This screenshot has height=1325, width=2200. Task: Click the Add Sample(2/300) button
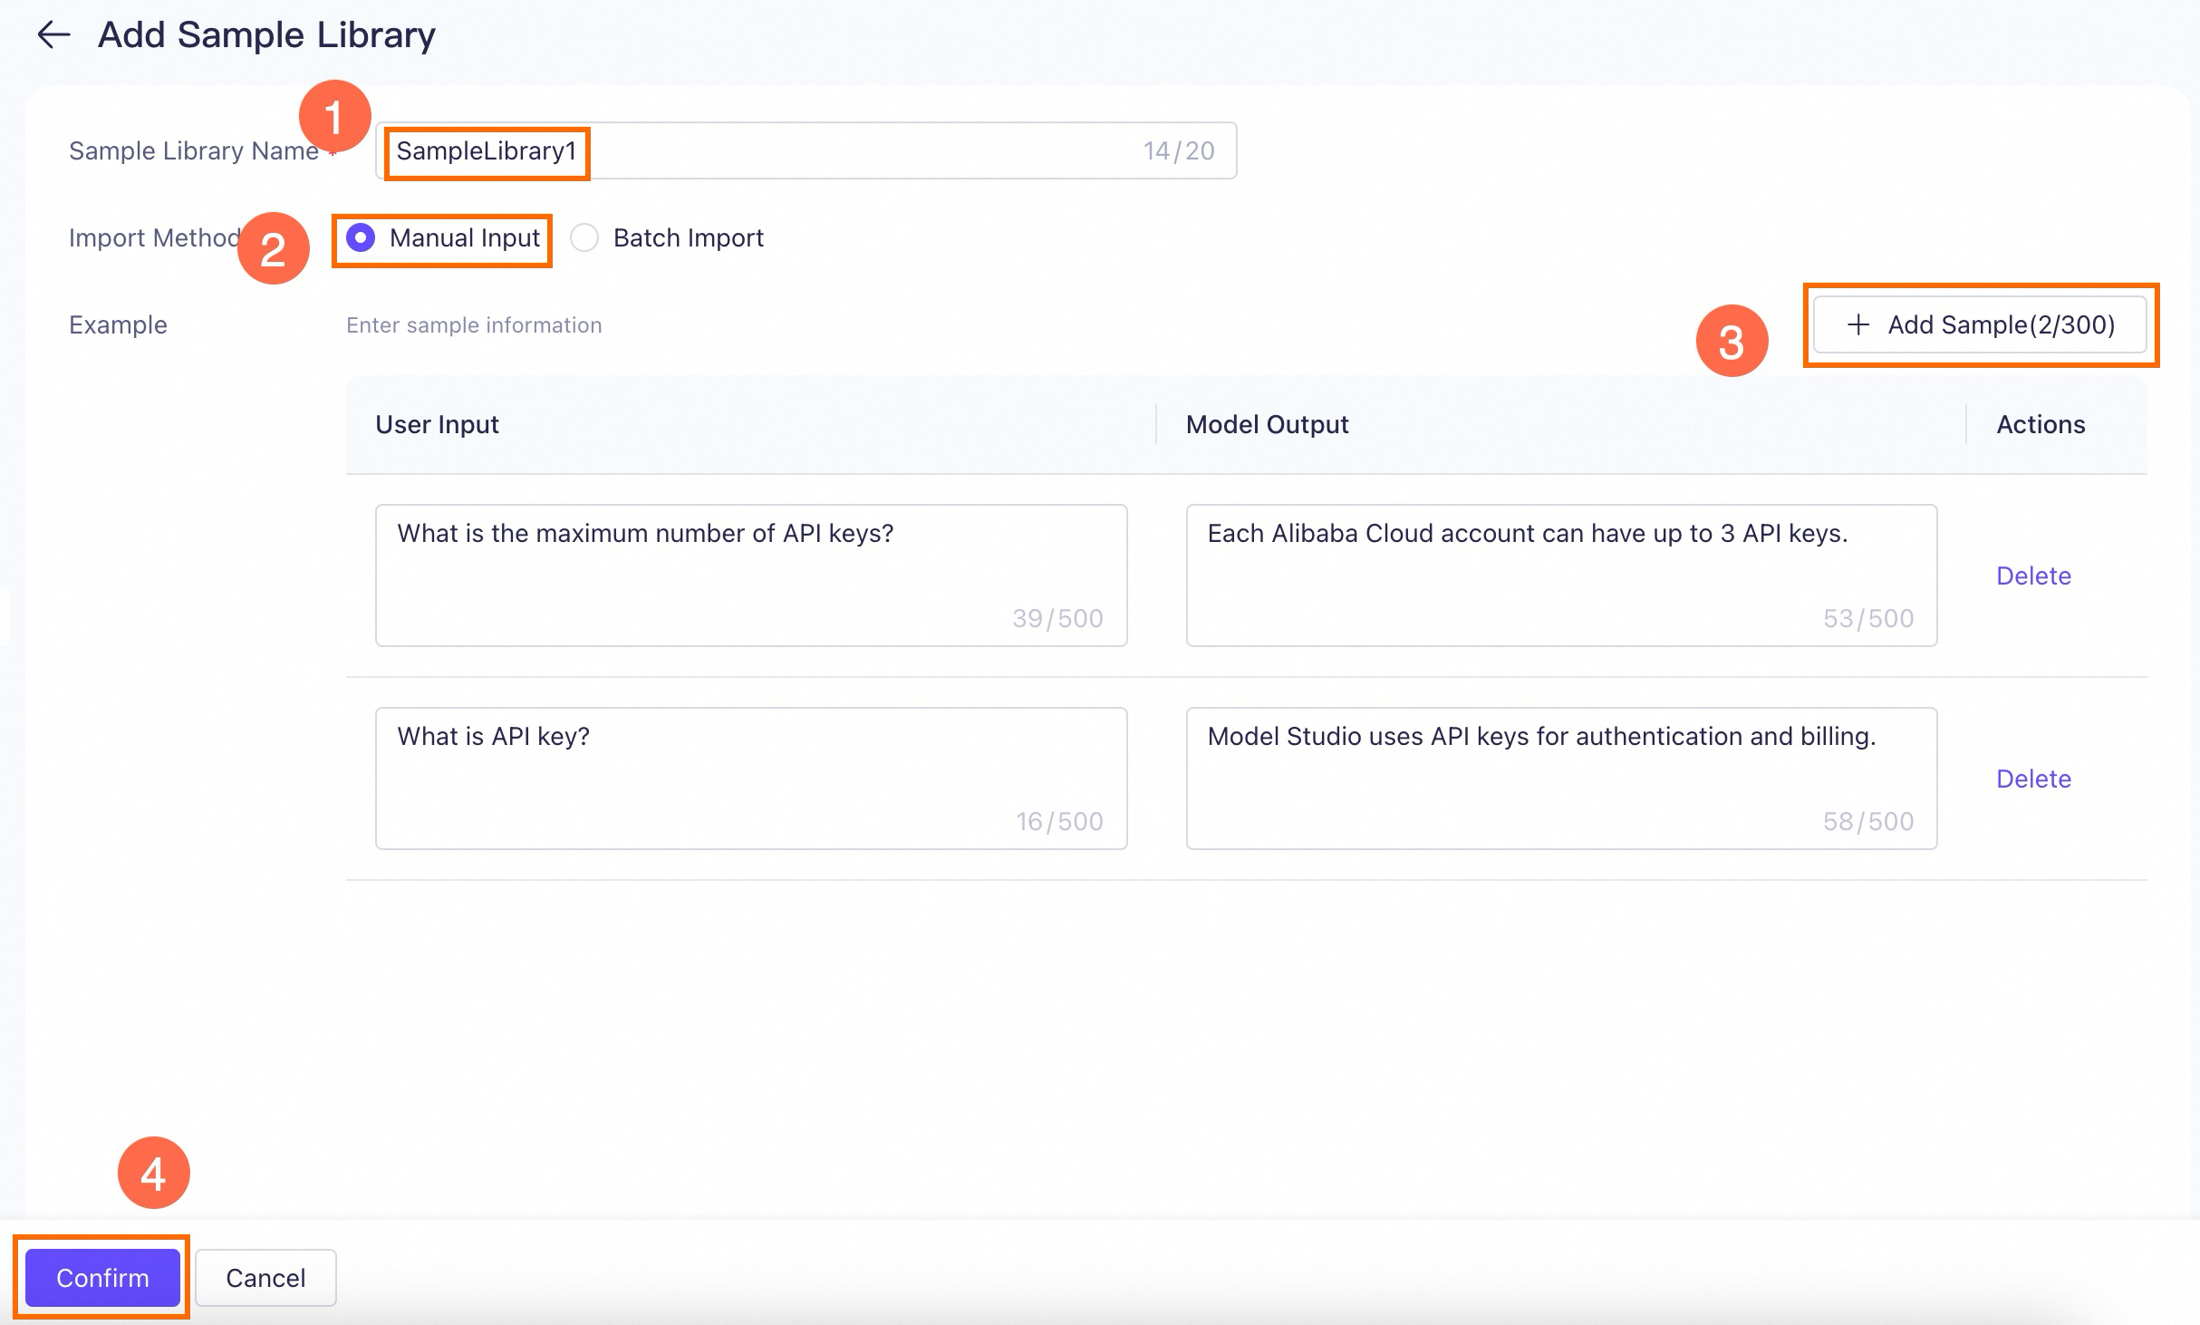(1980, 324)
